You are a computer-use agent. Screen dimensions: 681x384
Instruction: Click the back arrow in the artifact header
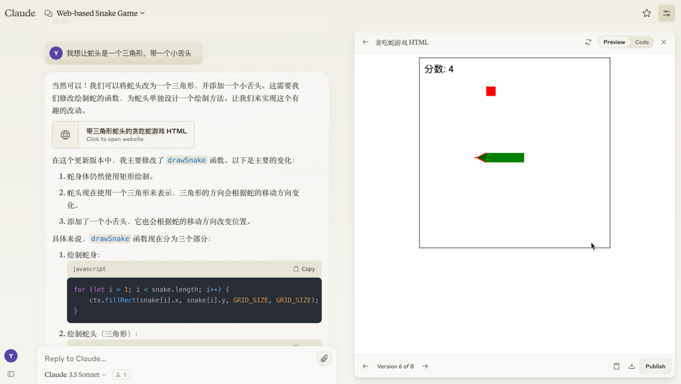tap(366, 42)
